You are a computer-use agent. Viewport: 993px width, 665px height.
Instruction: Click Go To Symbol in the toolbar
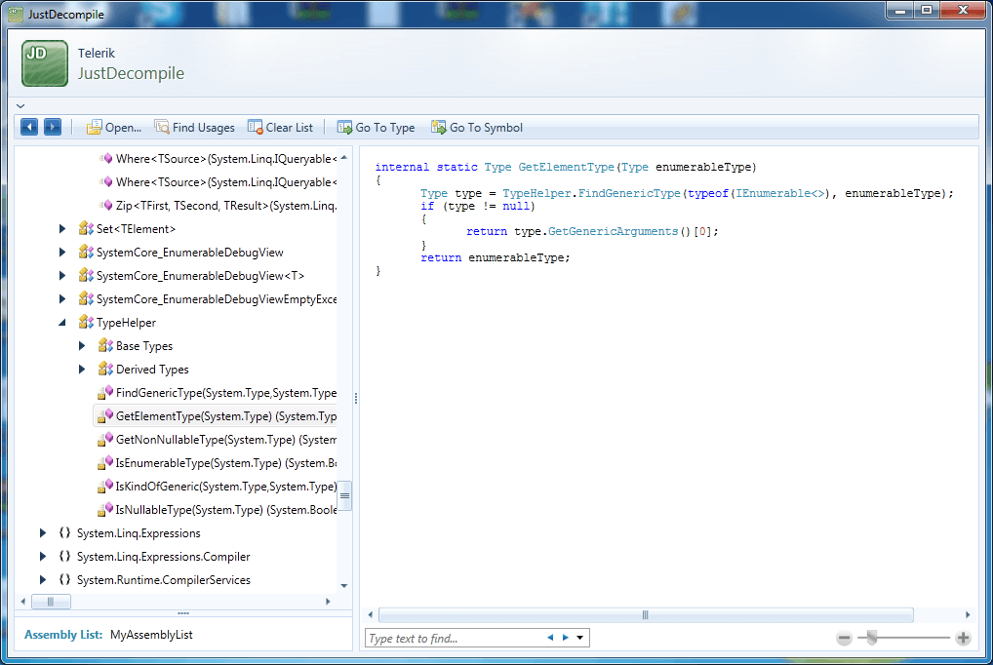[477, 128]
